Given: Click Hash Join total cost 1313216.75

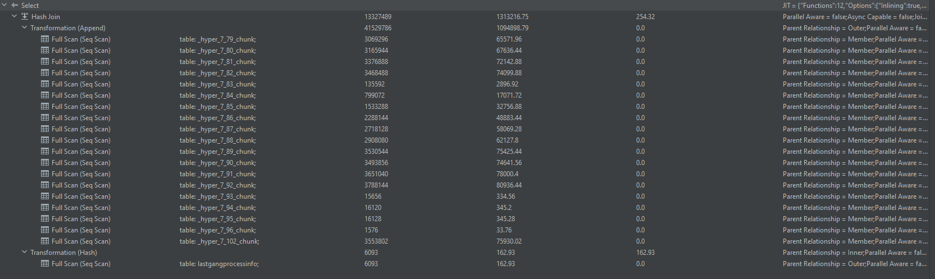Looking at the screenshot, I should [x=512, y=17].
